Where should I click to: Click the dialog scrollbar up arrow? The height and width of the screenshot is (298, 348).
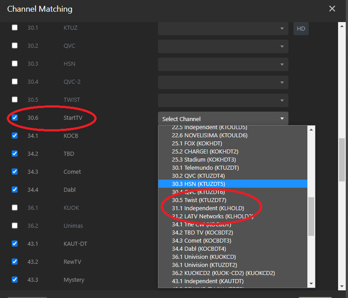[342, 26]
